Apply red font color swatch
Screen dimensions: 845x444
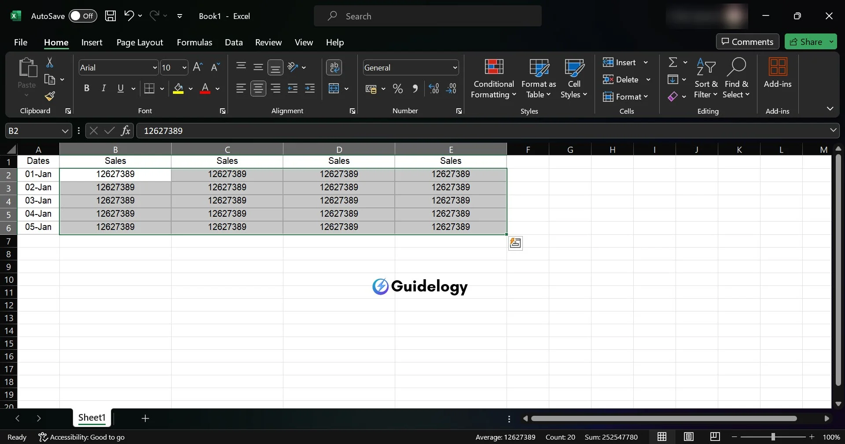(205, 89)
